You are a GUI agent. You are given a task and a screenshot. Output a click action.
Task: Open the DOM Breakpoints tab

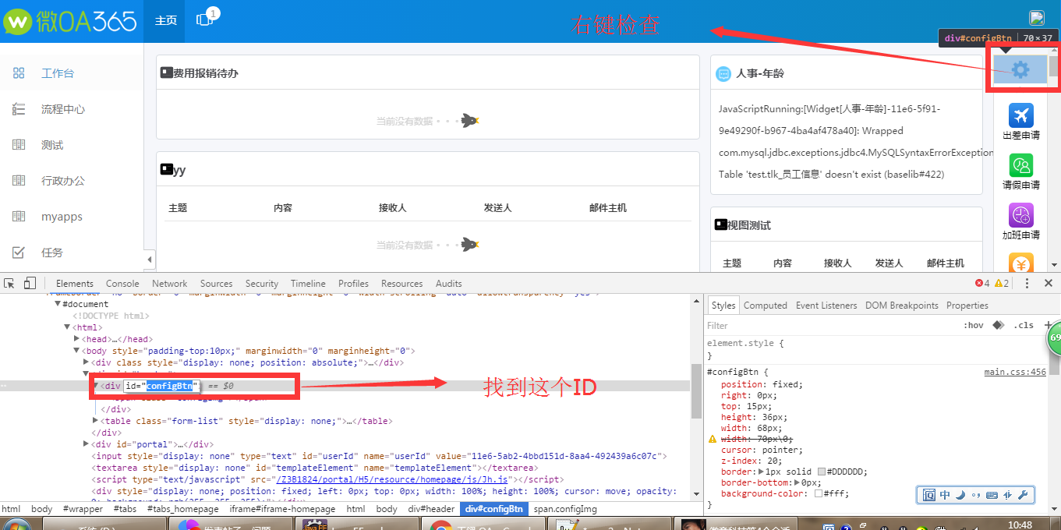coord(902,306)
